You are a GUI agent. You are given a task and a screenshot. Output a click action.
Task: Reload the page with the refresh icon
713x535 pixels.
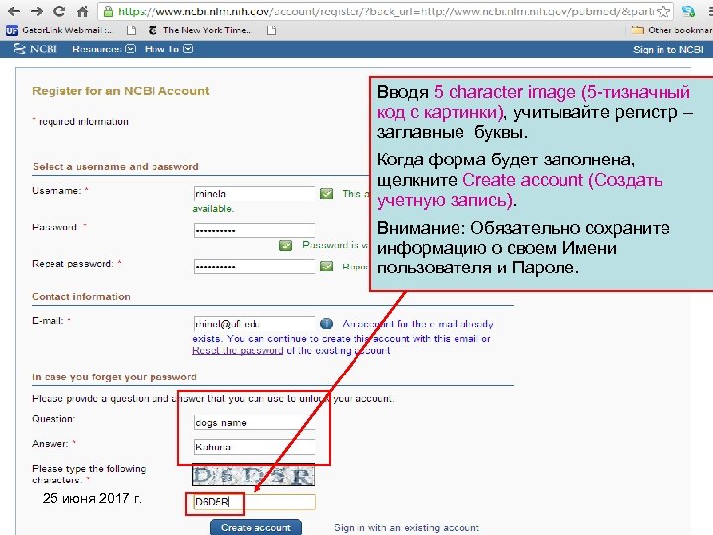click(59, 11)
